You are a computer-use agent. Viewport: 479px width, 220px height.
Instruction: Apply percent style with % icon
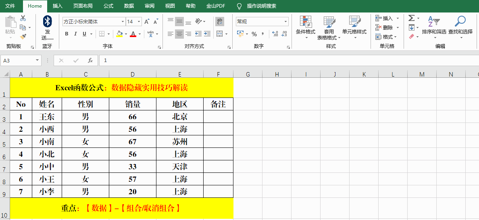pyautogui.click(x=254, y=34)
